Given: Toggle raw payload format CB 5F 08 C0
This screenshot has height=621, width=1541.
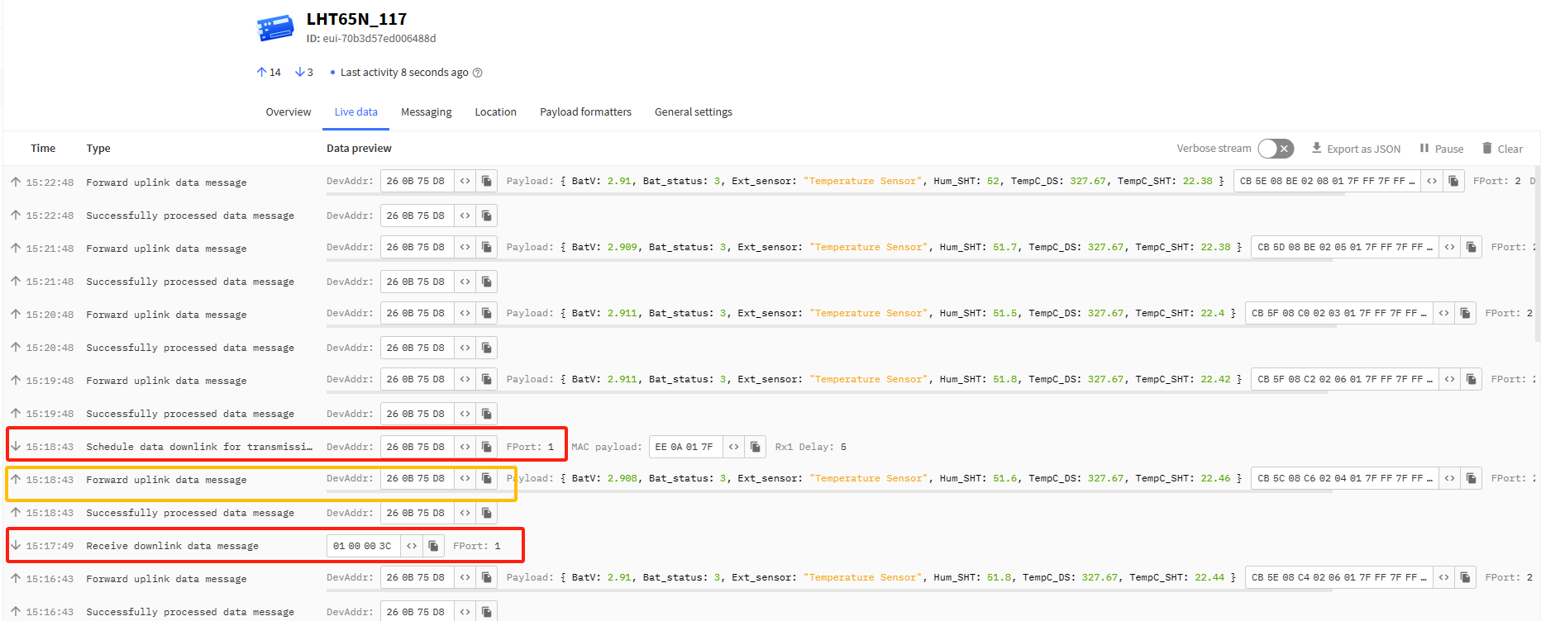Looking at the screenshot, I should (x=1443, y=313).
